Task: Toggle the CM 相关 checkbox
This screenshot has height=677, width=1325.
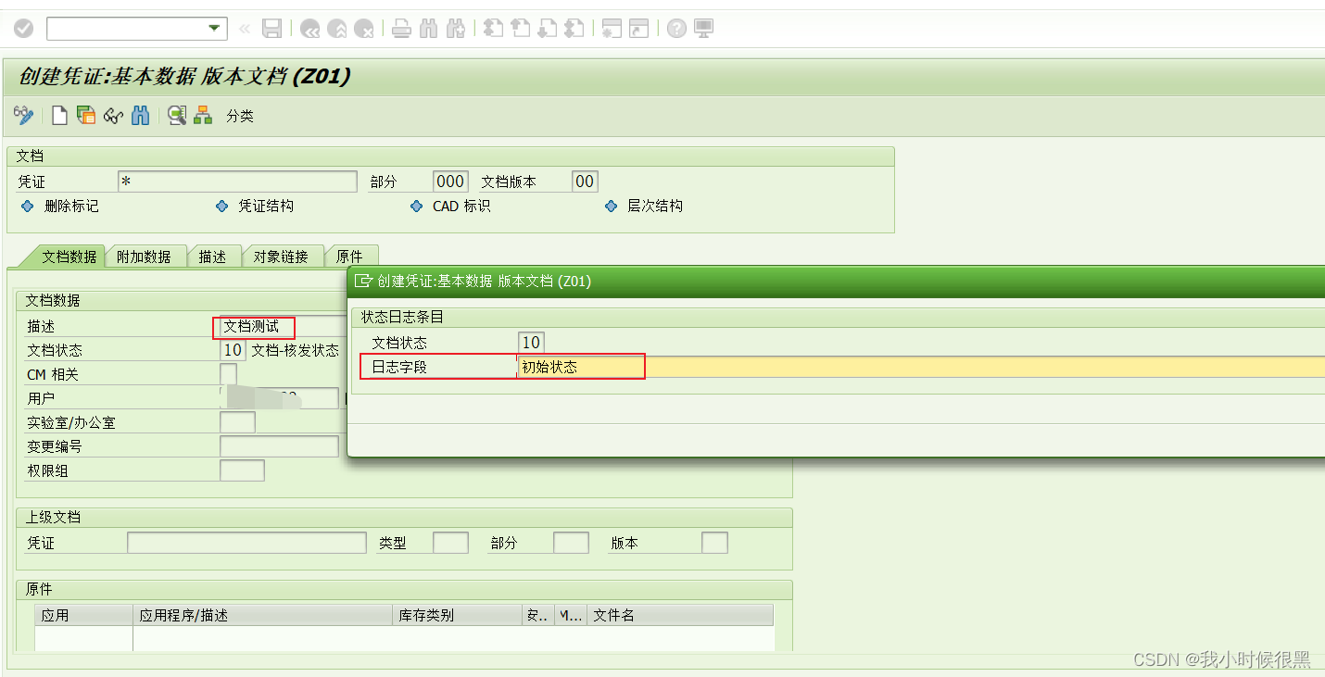Action: 228,373
